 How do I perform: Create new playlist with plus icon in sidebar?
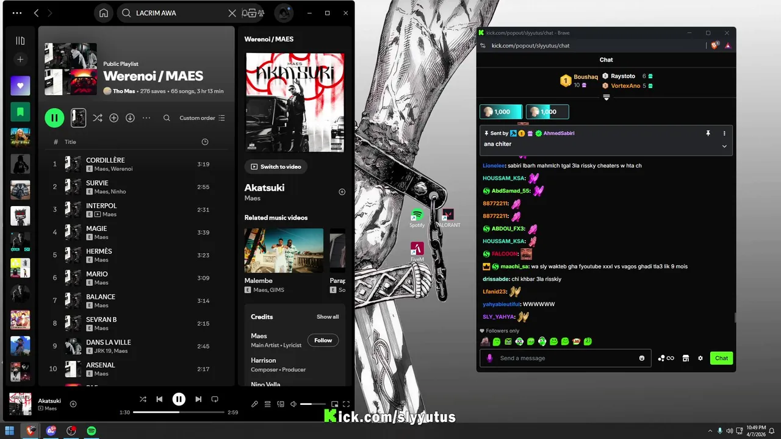coord(20,59)
